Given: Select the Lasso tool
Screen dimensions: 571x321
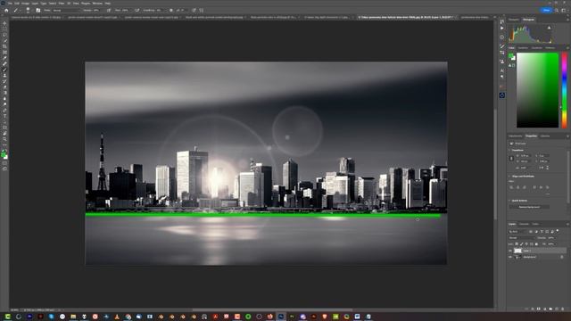Looking at the screenshot, I should (4, 35).
